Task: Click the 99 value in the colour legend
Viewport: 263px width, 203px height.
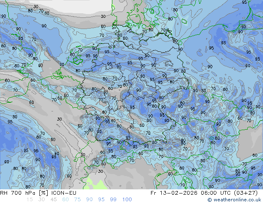Action: tap(113, 200)
